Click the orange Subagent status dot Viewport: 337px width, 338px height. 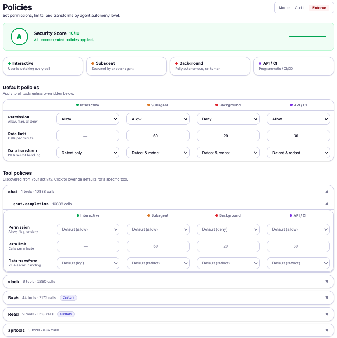click(93, 64)
